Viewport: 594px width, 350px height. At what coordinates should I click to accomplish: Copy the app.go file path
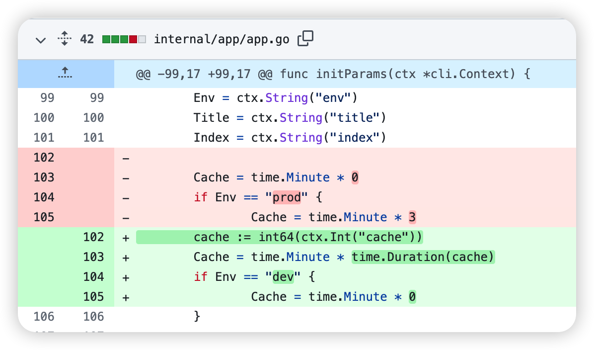(x=305, y=39)
